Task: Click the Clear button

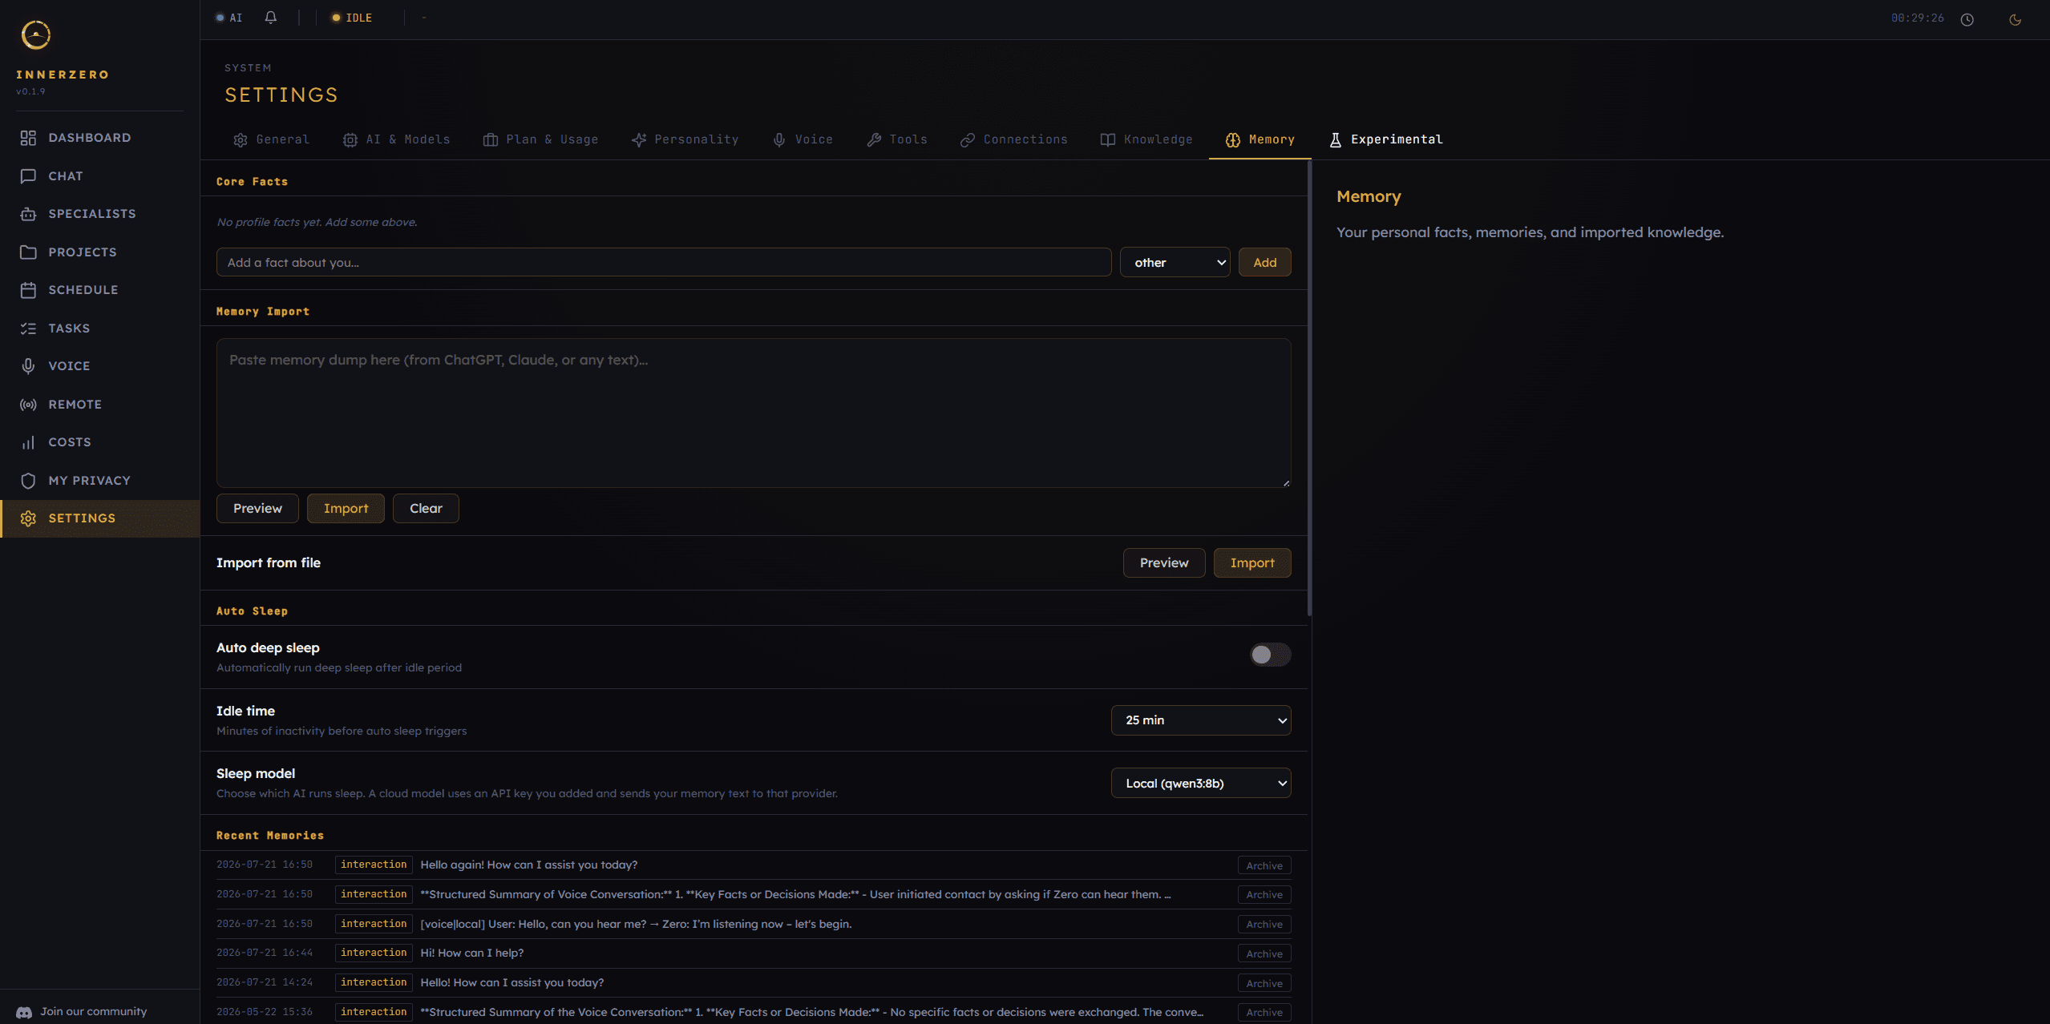Action: tap(426, 509)
